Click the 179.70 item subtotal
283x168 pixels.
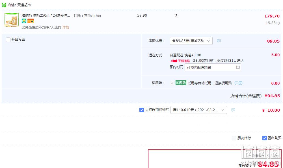click(x=272, y=16)
